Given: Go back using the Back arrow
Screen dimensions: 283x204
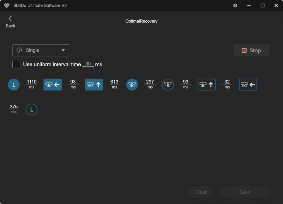Looking at the screenshot, I should (11, 22).
